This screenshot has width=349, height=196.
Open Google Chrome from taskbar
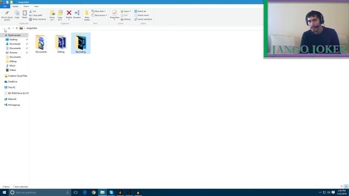(x=93, y=192)
